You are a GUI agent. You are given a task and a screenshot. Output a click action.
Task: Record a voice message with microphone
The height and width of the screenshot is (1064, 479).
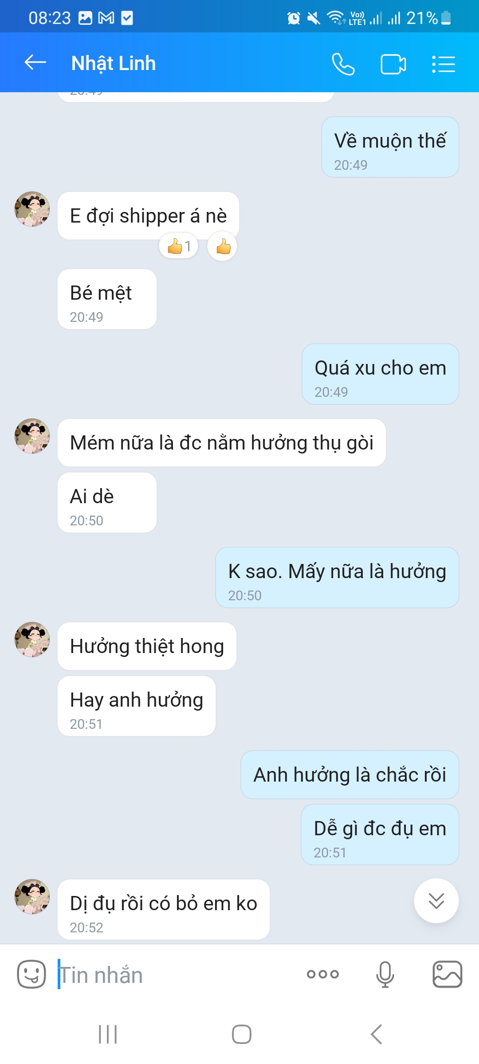[385, 974]
